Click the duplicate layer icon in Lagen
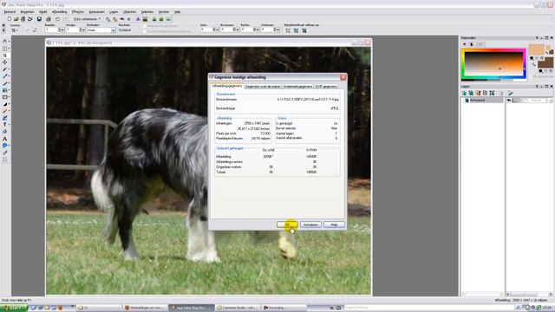The width and height of the screenshot is (555, 312). pos(485,93)
